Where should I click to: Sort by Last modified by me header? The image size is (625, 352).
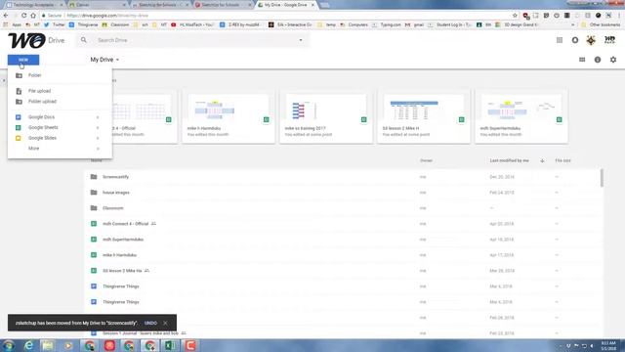click(509, 160)
